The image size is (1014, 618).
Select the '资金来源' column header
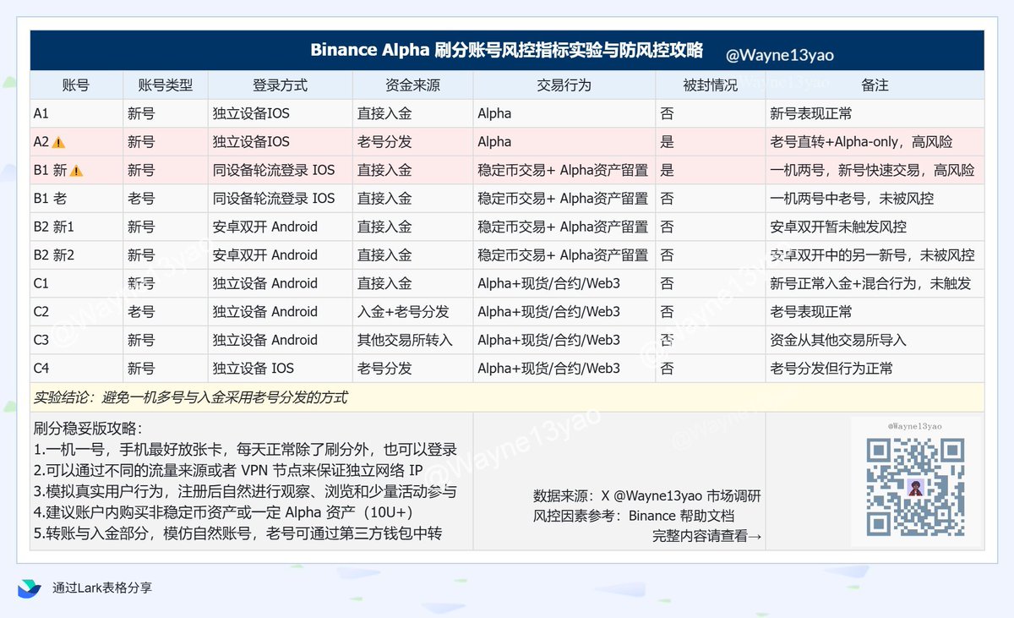pyautogui.click(x=412, y=85)
